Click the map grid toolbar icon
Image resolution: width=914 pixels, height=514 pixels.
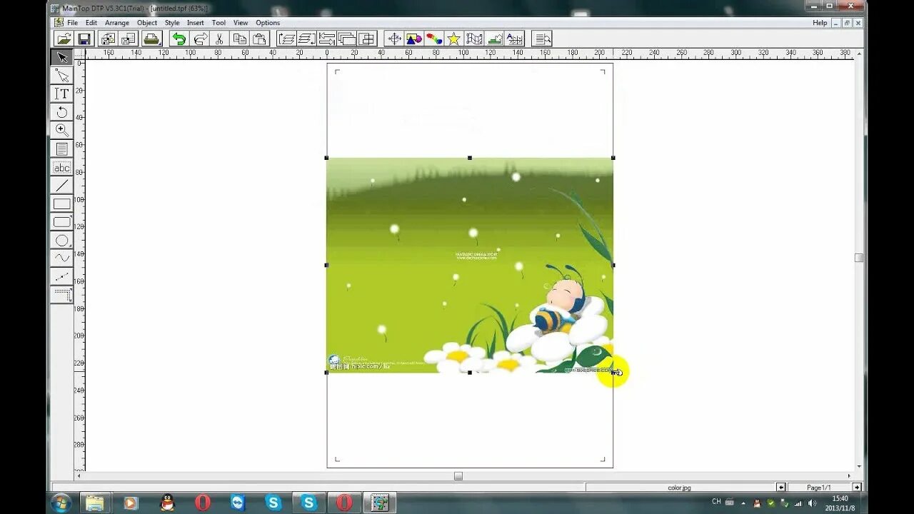(x=474, y=39)
